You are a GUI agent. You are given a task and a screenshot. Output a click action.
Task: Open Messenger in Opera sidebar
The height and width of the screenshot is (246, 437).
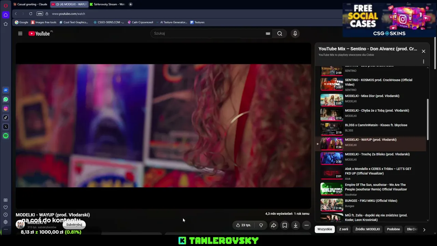pos(5,90)
